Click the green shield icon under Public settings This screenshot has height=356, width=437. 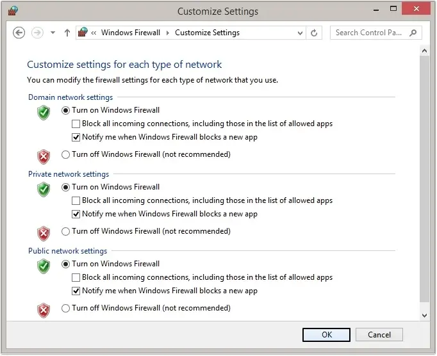tap(44, 266)
